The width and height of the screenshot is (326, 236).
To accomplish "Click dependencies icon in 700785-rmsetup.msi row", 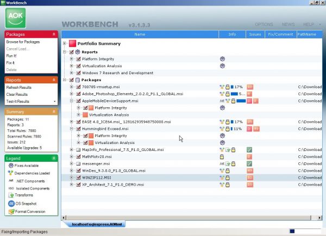I will pyautogui.click(x=222, y=87).
